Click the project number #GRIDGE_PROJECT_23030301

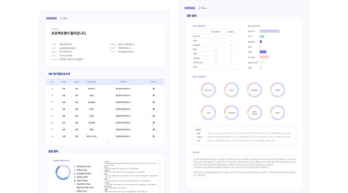point(71,59)
